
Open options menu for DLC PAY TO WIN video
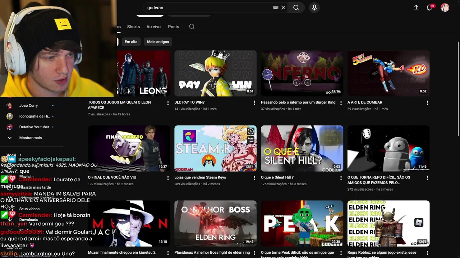254,103
